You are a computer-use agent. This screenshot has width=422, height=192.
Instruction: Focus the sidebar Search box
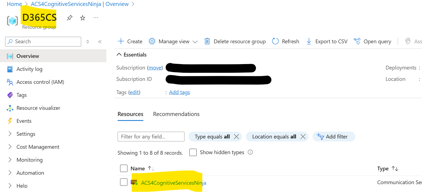[43, 42]
